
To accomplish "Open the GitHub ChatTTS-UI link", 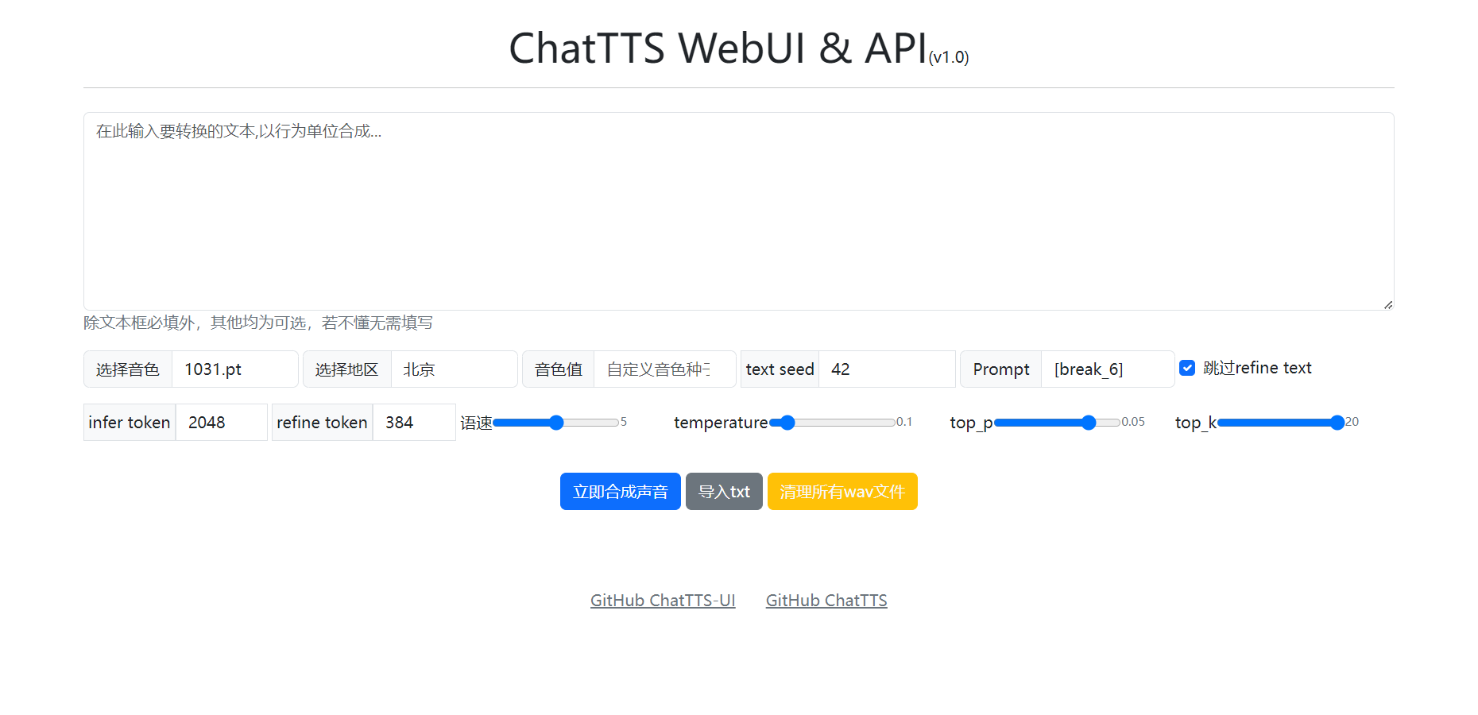I will tap(663, 601).
